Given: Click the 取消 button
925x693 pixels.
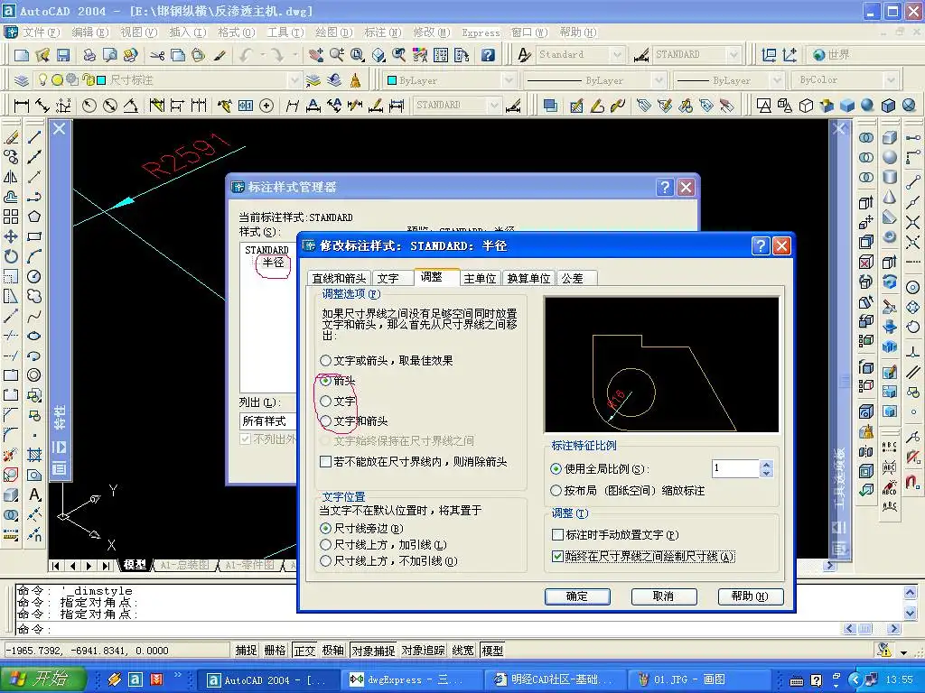Looking at the screenshot, I should pos(664,596).
